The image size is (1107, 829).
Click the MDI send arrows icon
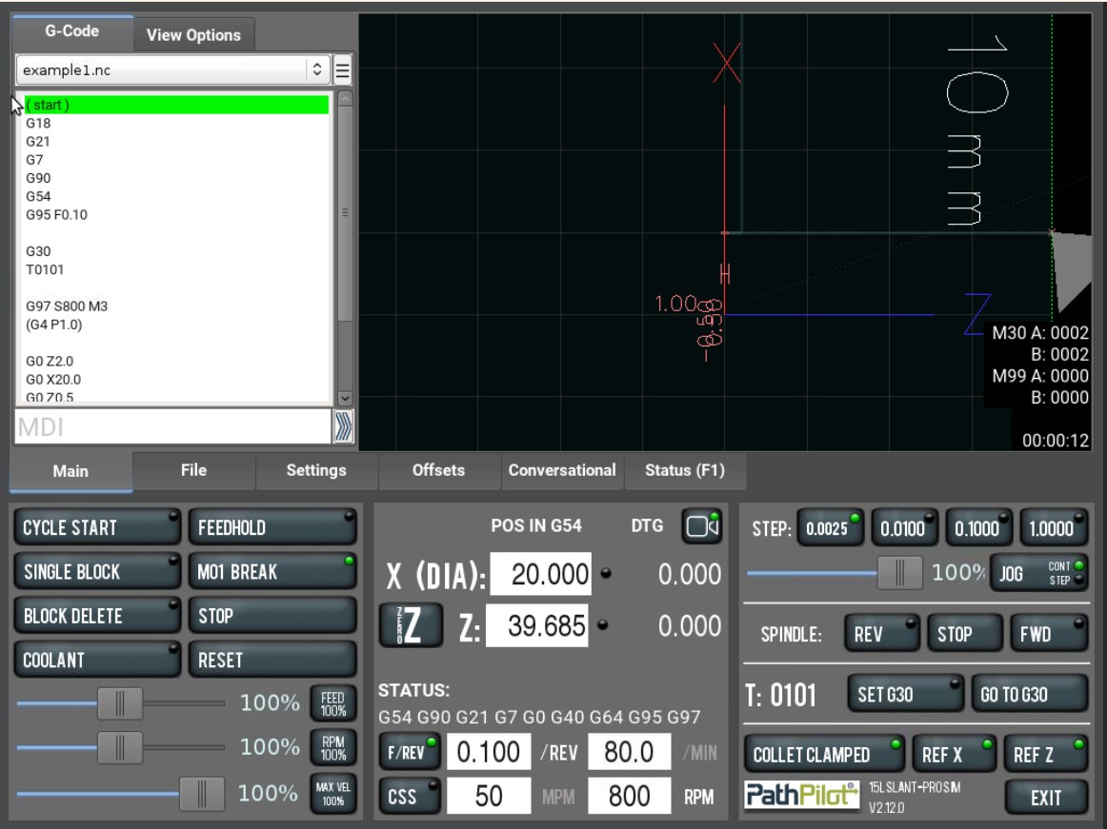click(x=343, y=427)
